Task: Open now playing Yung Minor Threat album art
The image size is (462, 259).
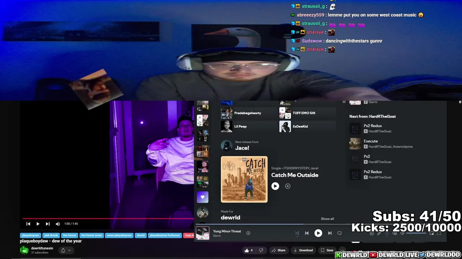Action: coord(202,233)
